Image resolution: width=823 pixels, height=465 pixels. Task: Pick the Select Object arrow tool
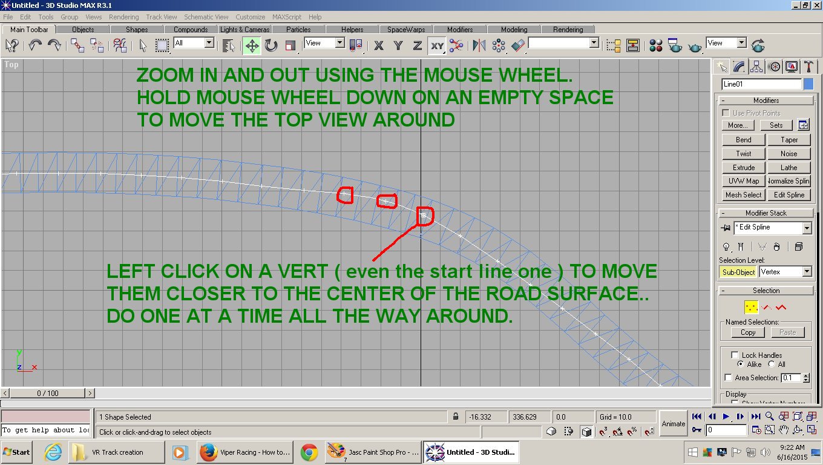click(143, 45)
